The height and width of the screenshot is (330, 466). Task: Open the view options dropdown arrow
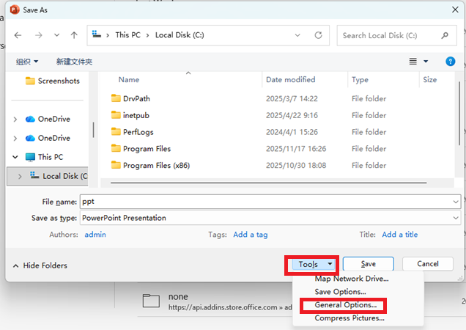tap(426, 62)
